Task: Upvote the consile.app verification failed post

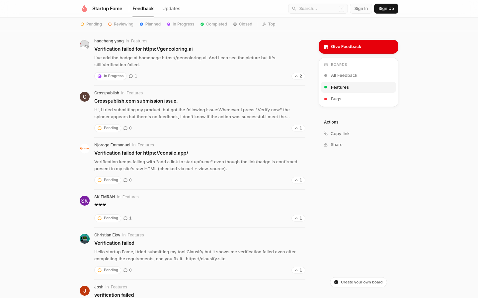Action: [x=298, y=180]
